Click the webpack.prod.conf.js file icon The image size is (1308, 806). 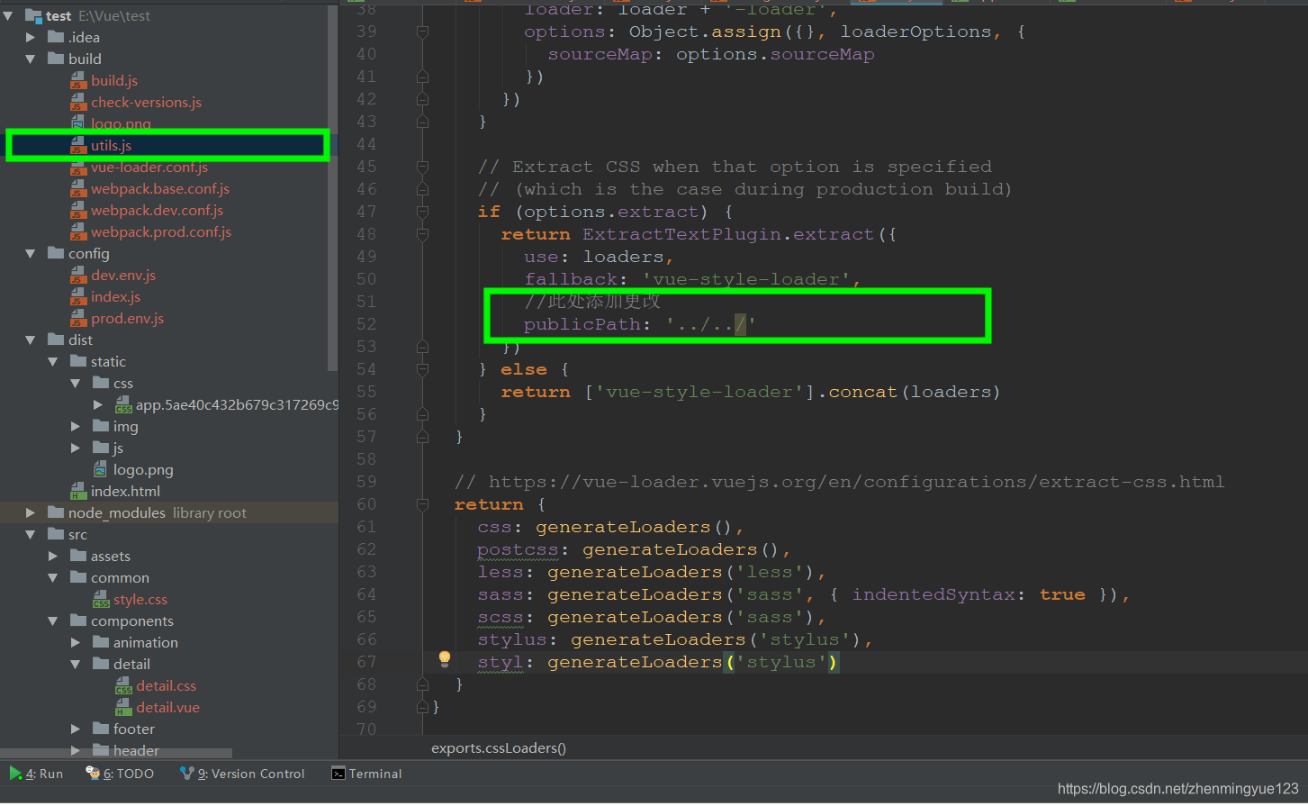tap(78, 232)
